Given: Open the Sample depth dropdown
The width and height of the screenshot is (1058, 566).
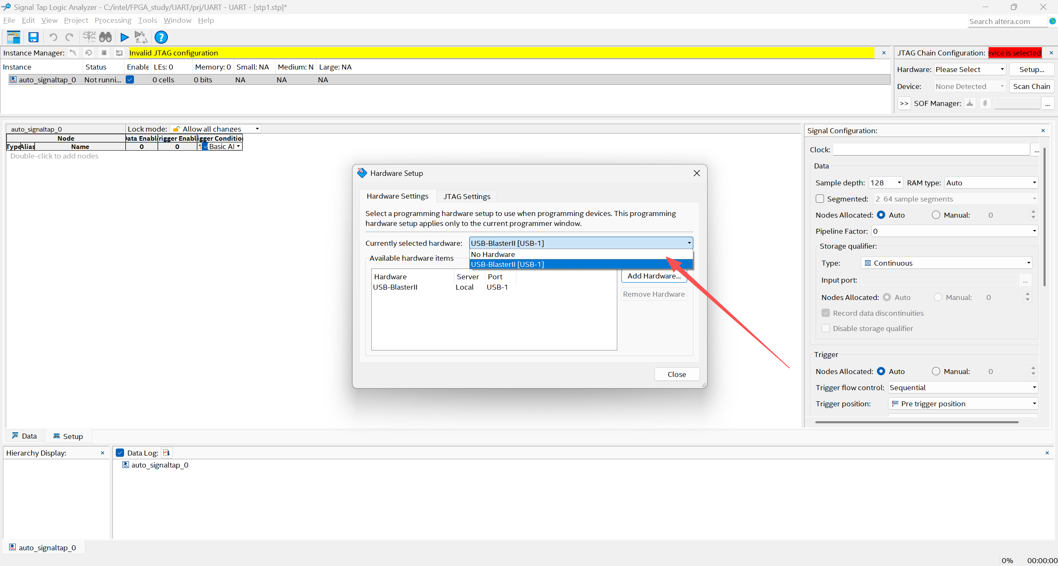Looking at the screenshot, I should coord(886,182).
